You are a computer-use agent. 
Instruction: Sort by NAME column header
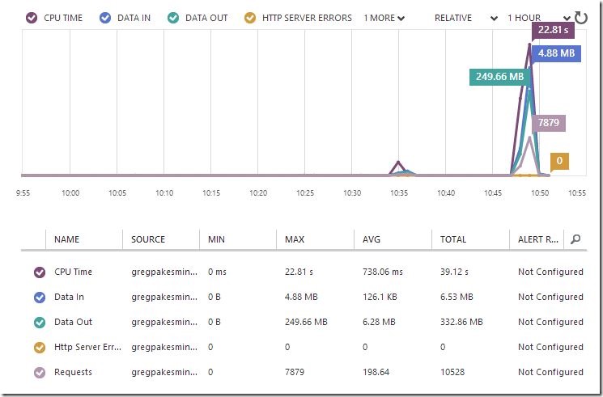[66, 239]
